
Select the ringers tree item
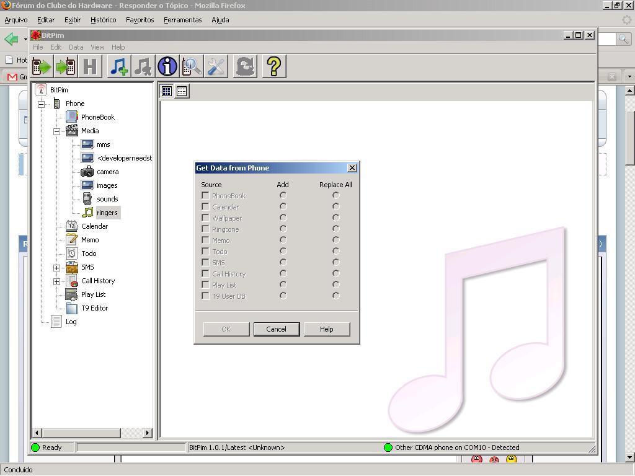tap(107, 213)
